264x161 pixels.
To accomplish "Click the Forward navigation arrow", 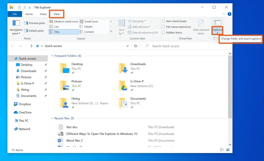I will pyautogui.click(x=20, y=46).
